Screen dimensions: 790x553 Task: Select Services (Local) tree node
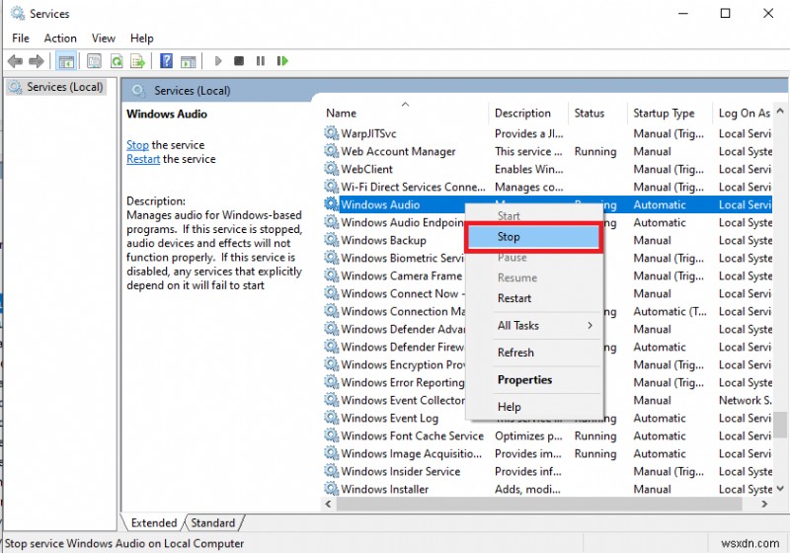click(57, 87)
